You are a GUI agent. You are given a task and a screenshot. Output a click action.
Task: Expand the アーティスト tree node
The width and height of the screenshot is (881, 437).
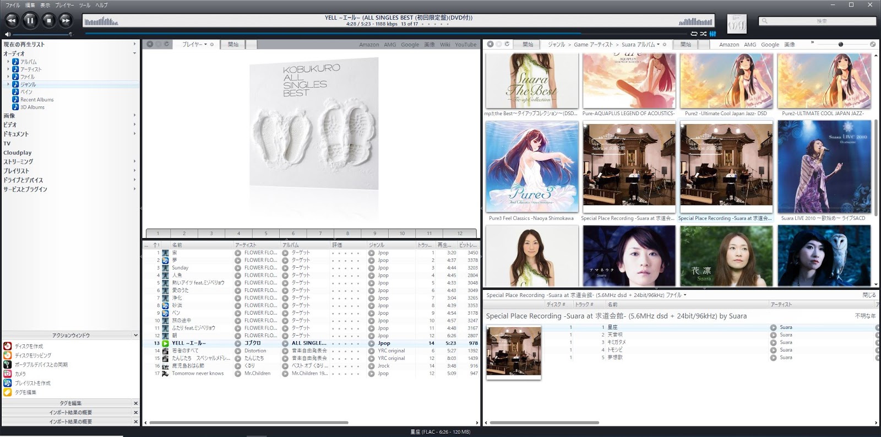8,69
